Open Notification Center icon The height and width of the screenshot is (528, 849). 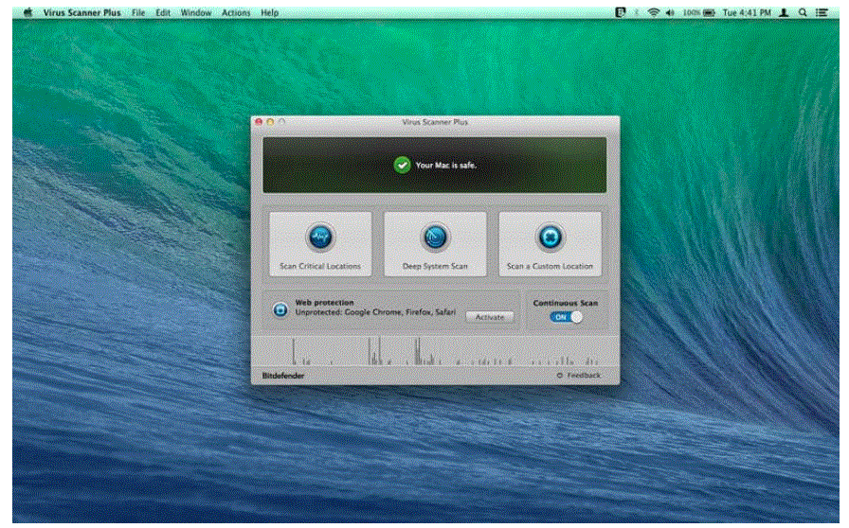pos(822,12)
